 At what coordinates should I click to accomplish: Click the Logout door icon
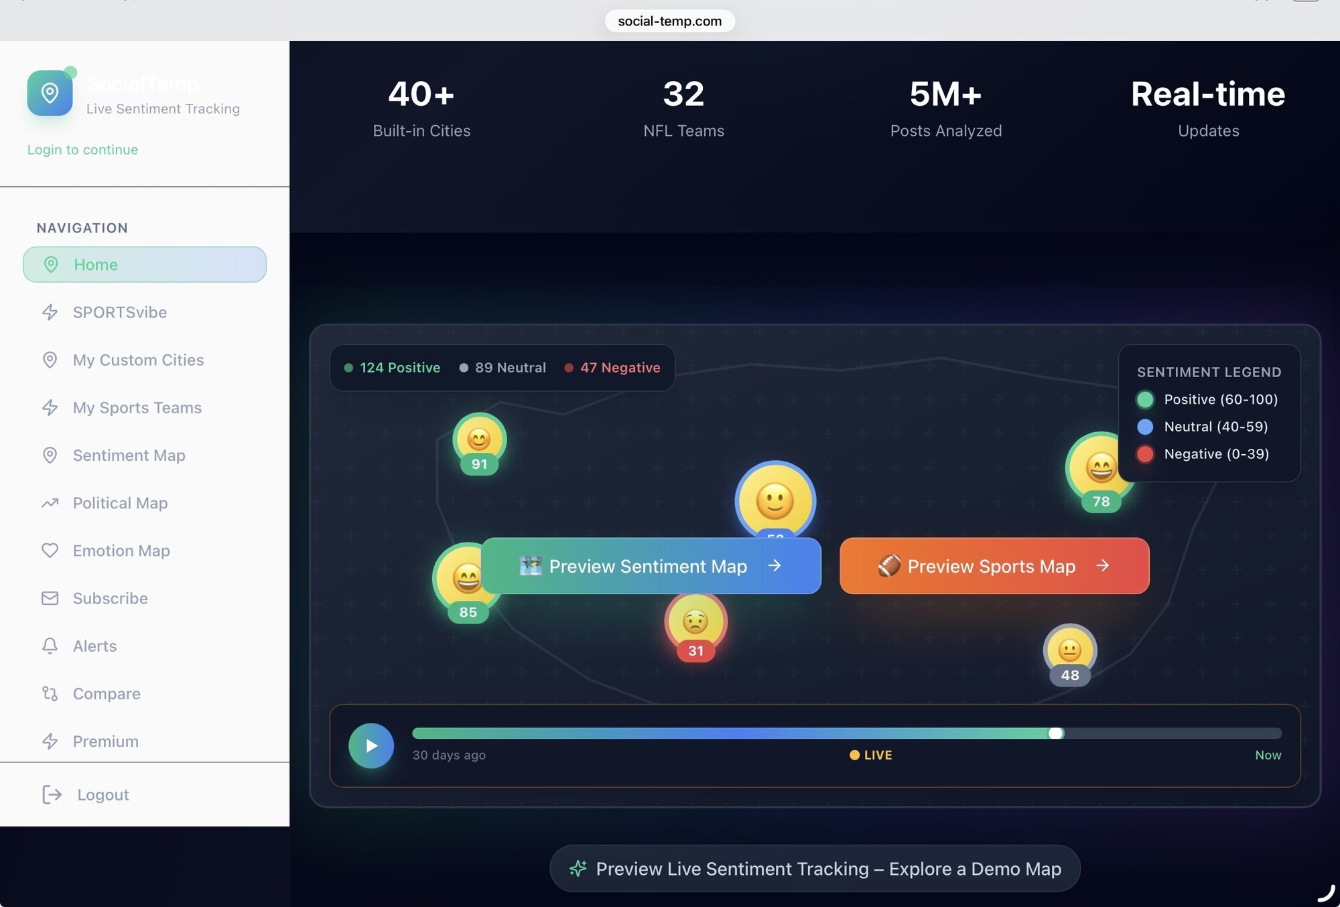pos(52,794)
